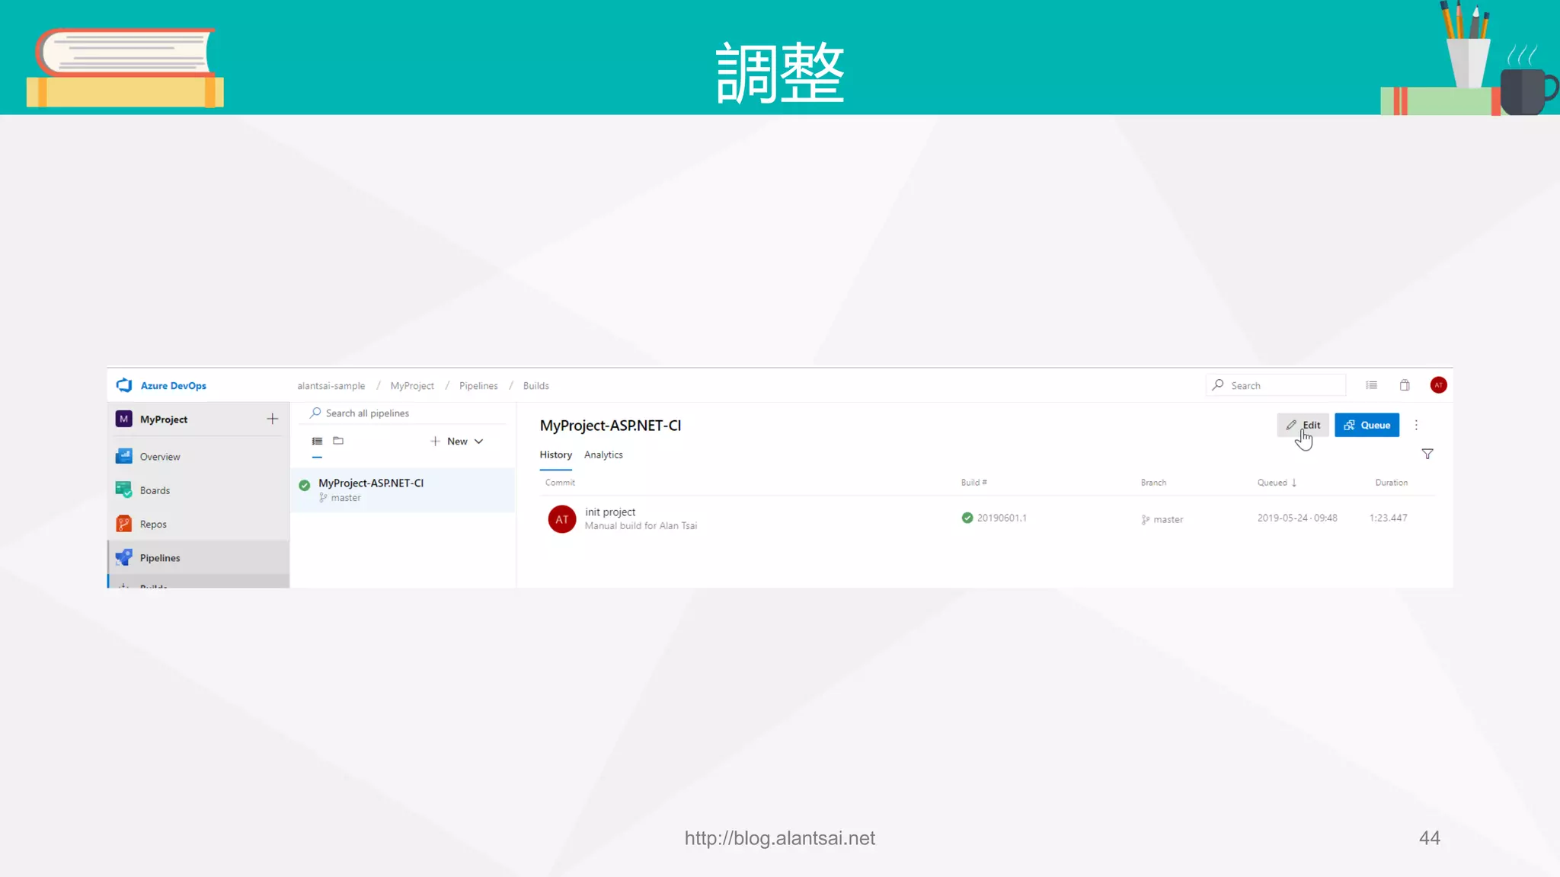Switch to pipelines list view icon

(x=317, y=441)
